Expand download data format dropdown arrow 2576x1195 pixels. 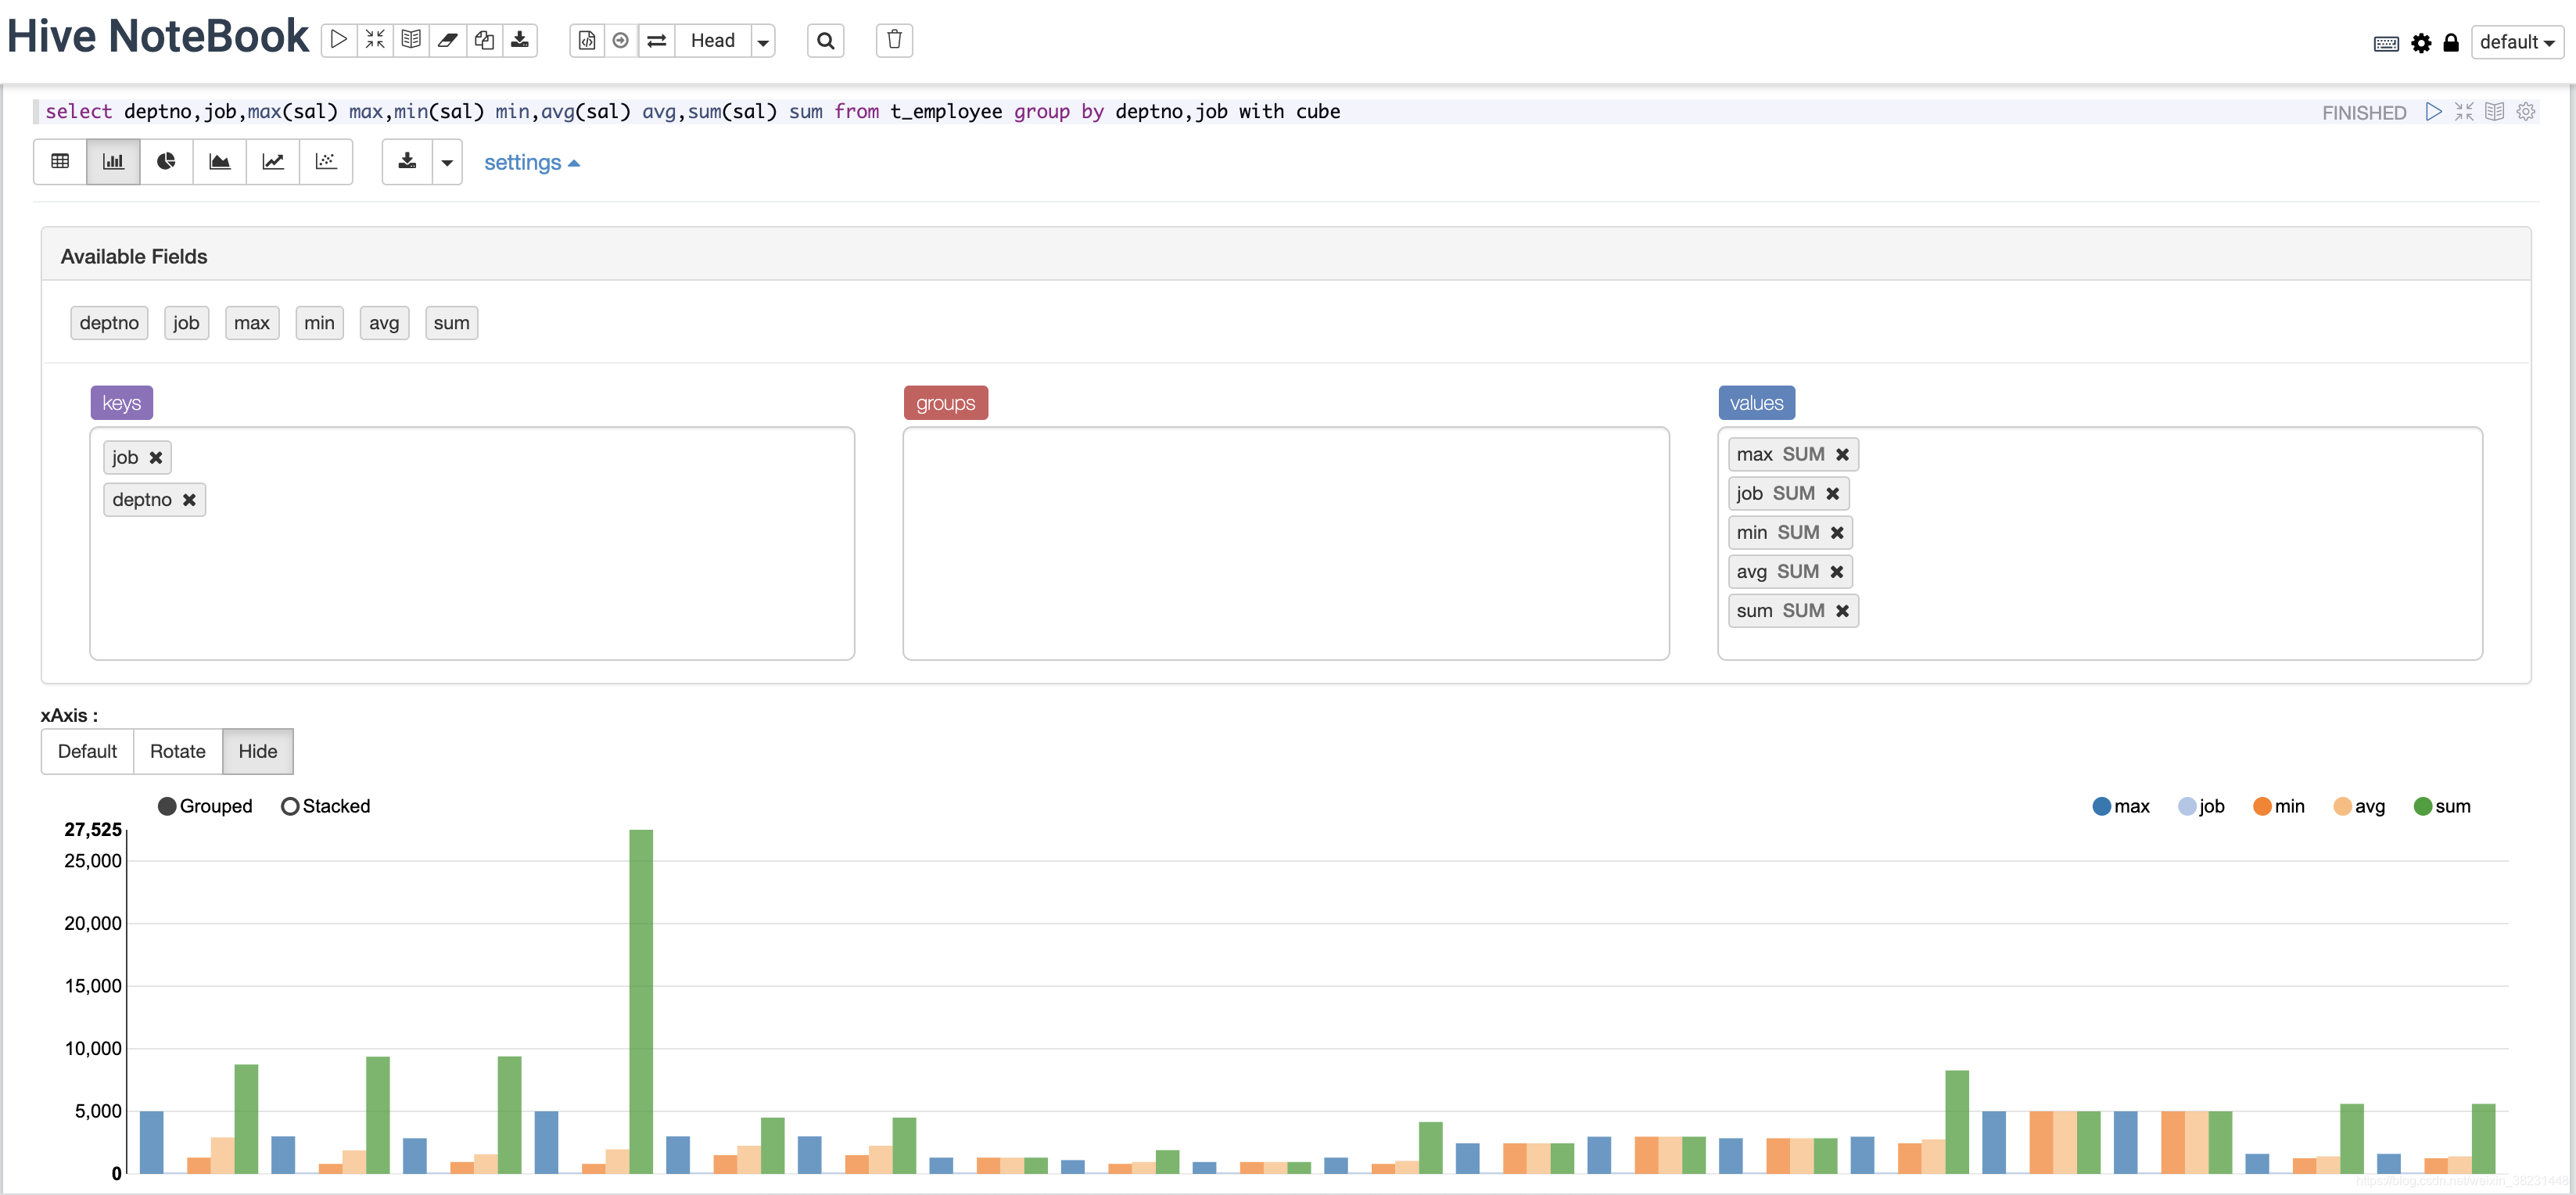coord(447,162)
